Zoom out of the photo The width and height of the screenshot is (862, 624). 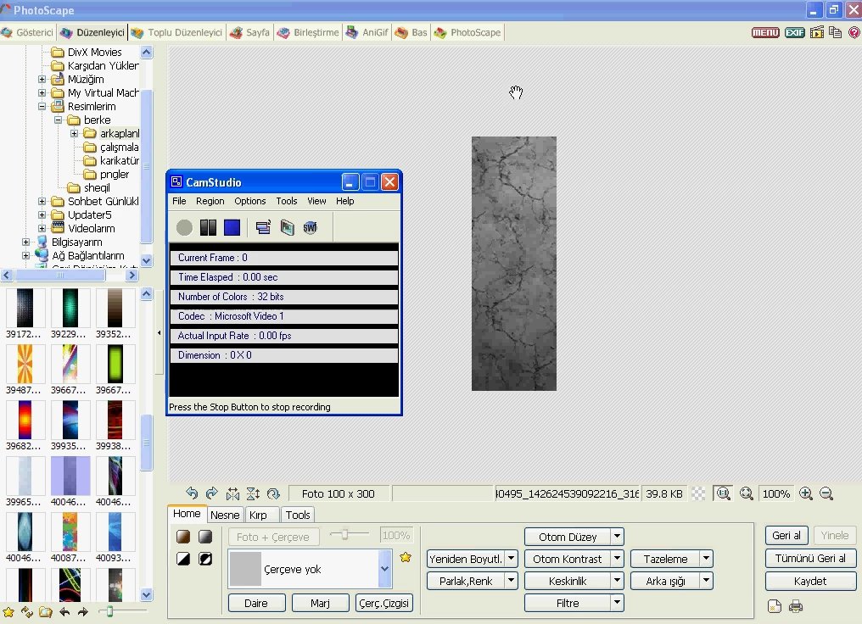click(826, 493)
